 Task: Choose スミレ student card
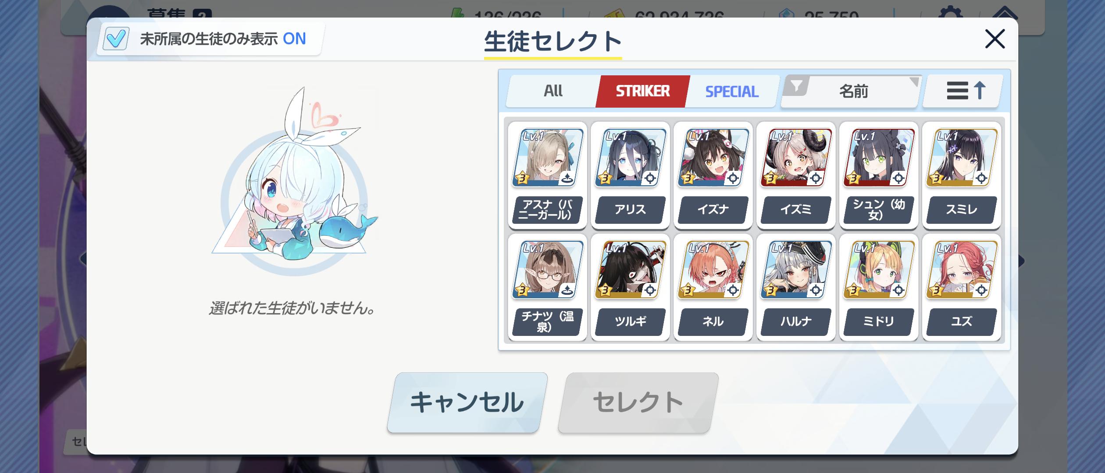pyautogui.click(x=962, y=175)
